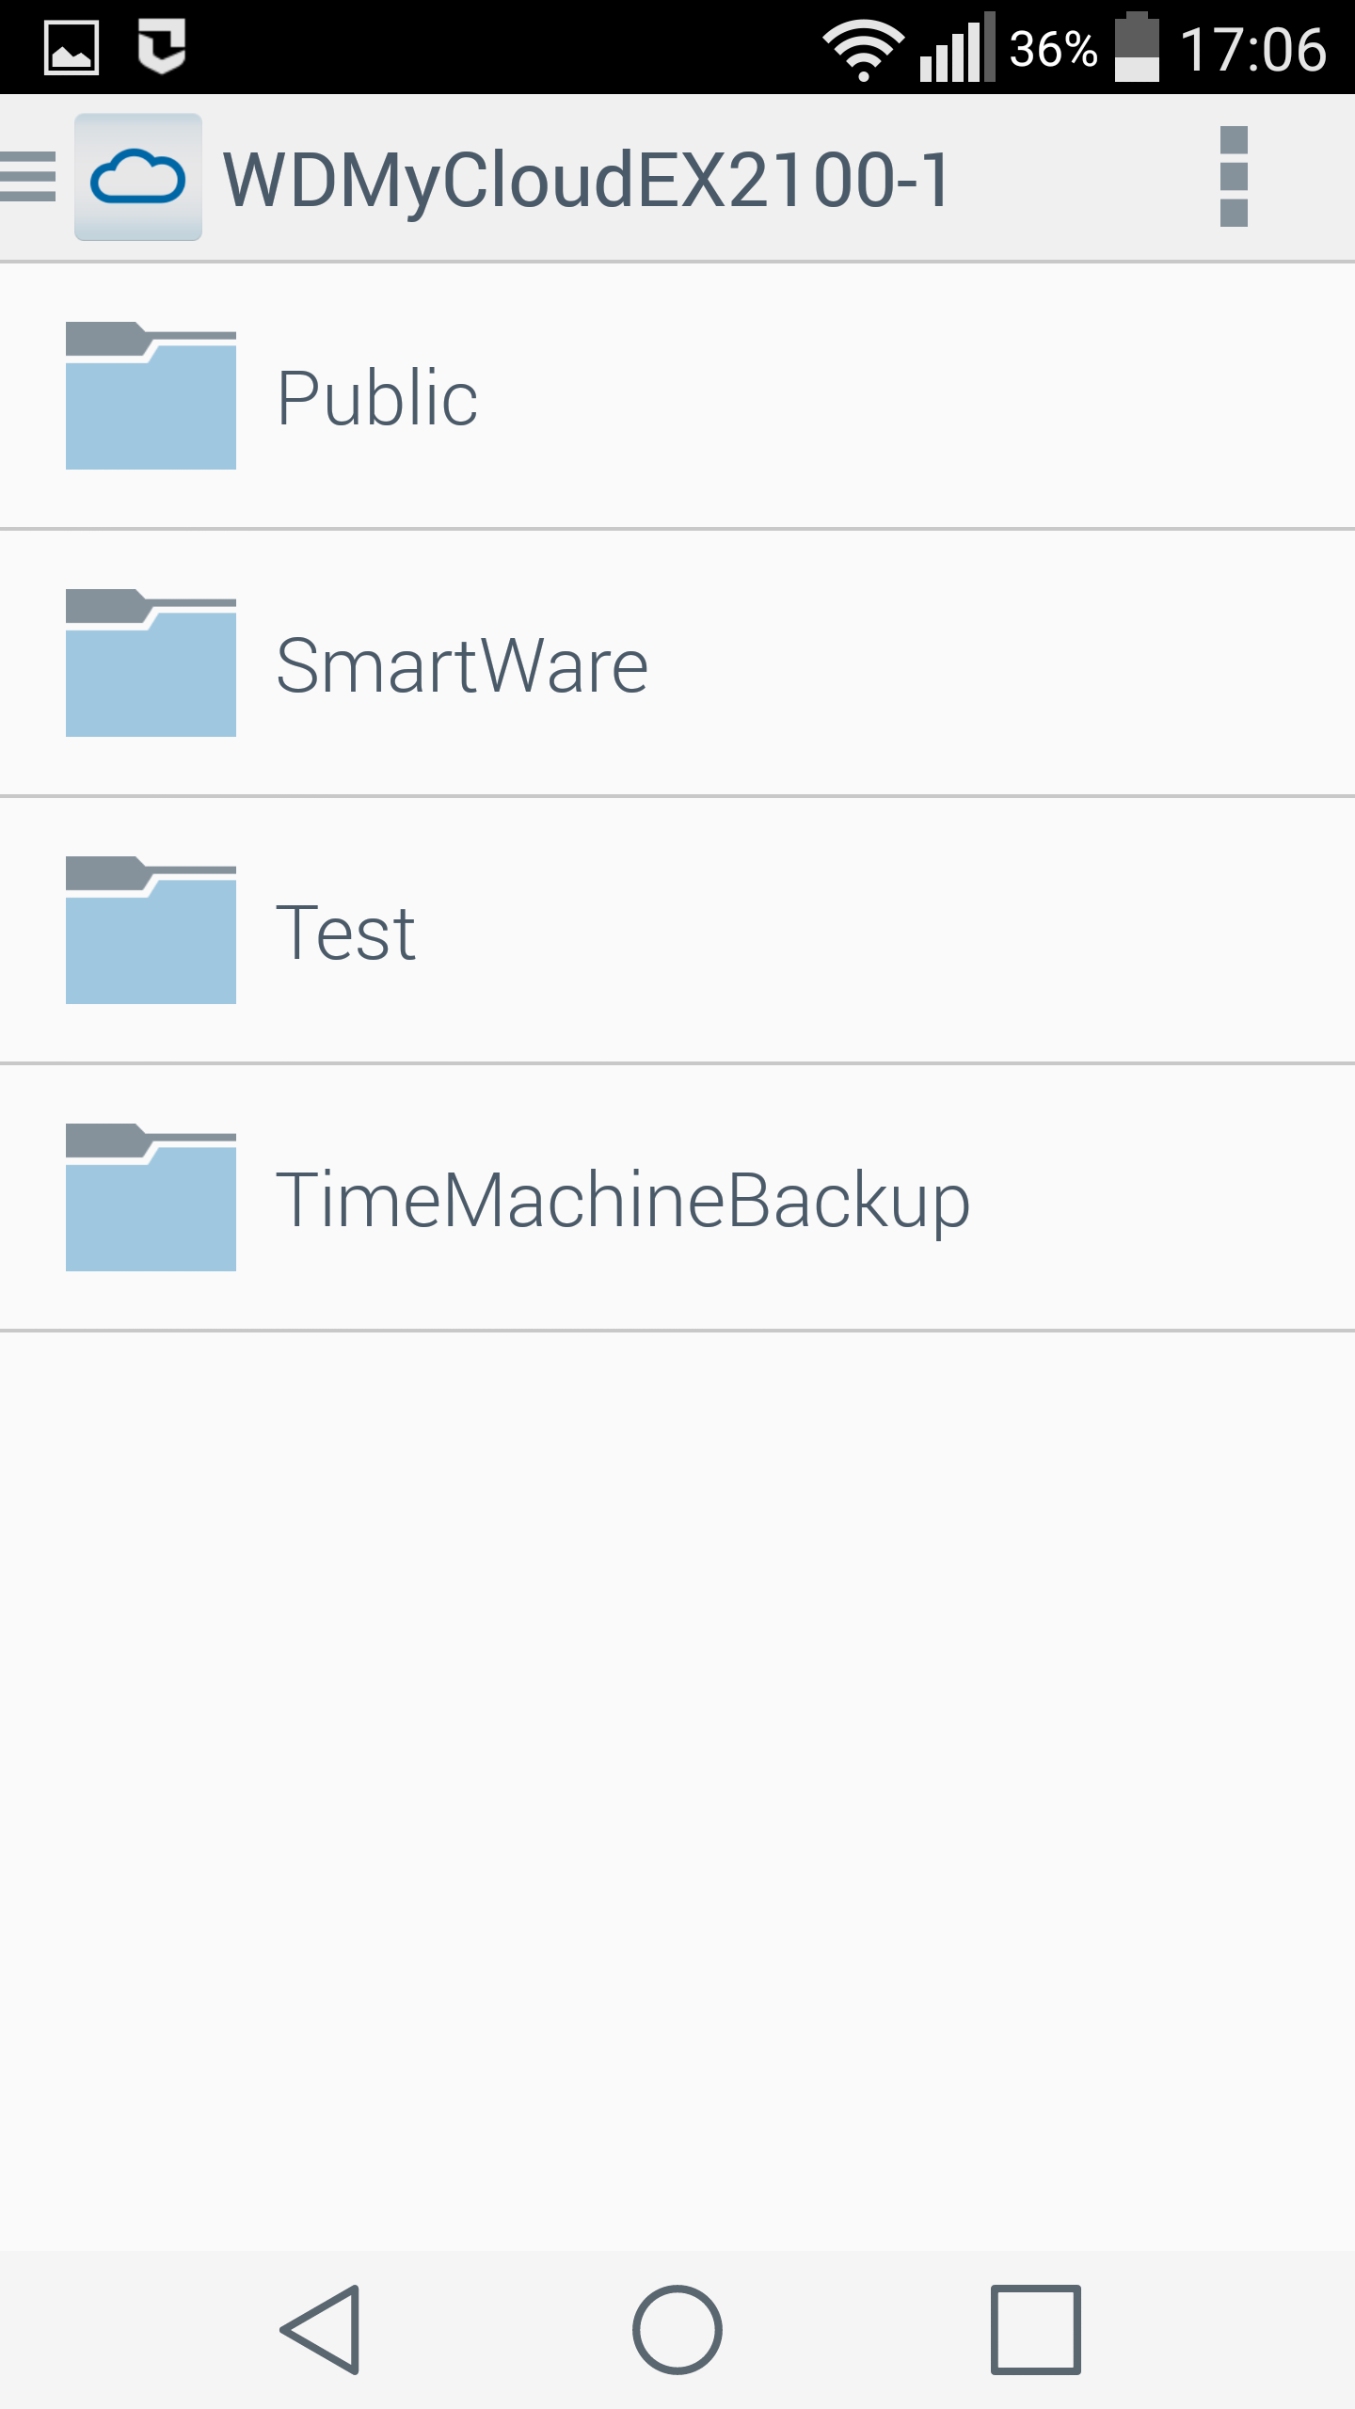Tap the WD My Cloud app icon
Screen dimensions: 1355x2409
pyautogui.click(x=138, y=177)
